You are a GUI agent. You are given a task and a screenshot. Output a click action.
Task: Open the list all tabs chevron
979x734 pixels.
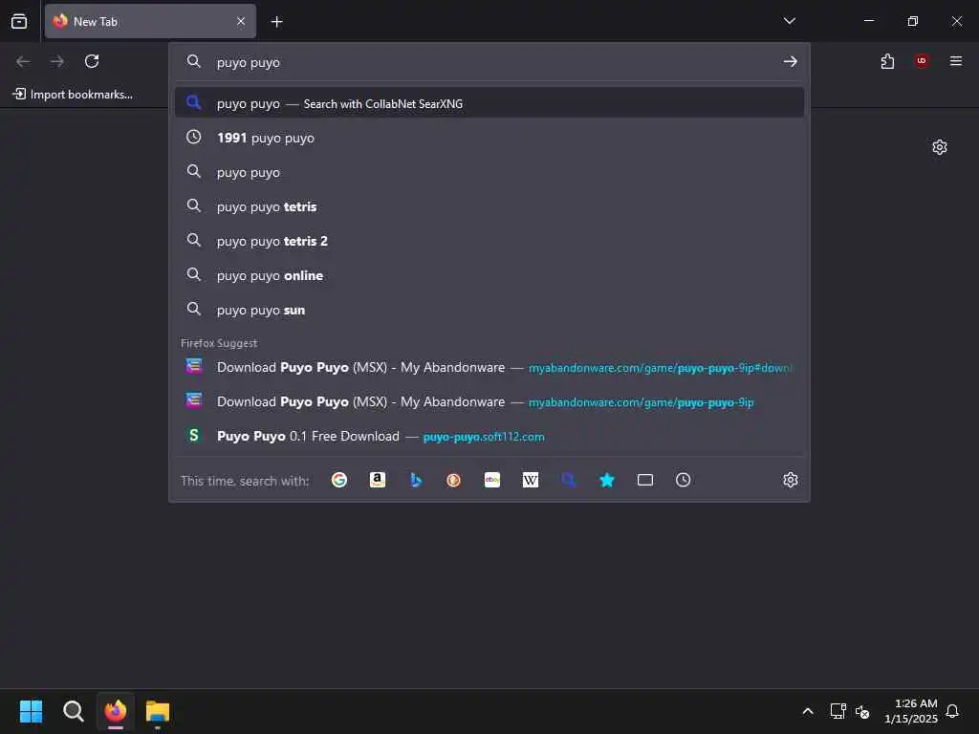789,21
